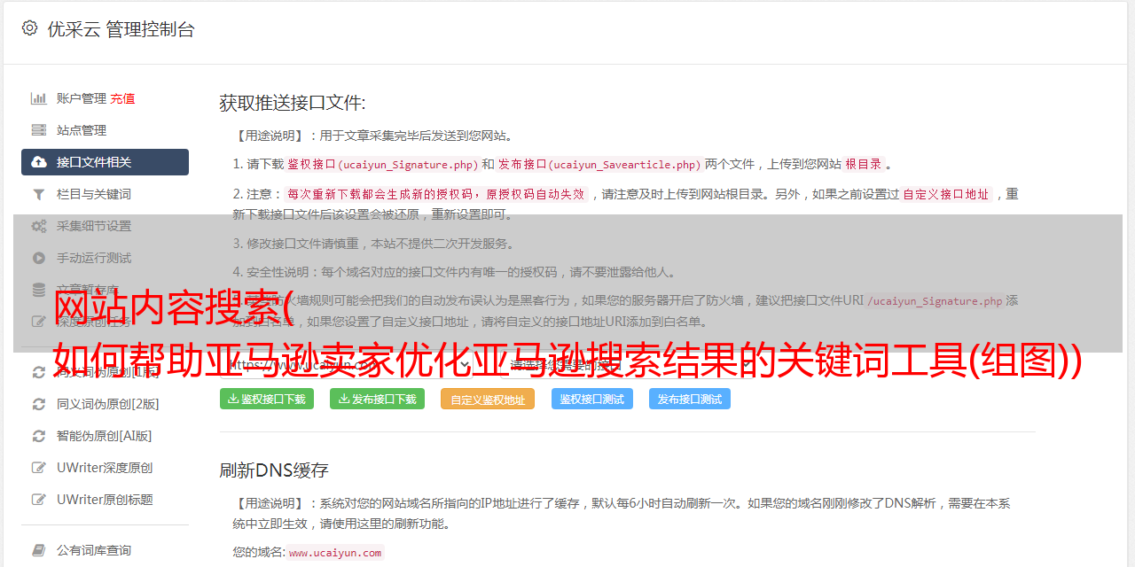
Task: Click the play icon beside 手动运行测试
Action: (x=39, y=258)
